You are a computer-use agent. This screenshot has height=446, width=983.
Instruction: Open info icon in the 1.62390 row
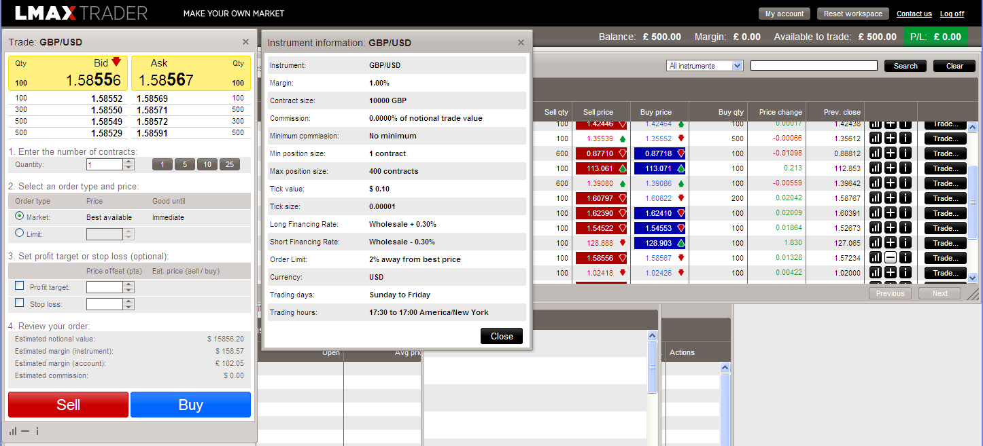[906, 213]
